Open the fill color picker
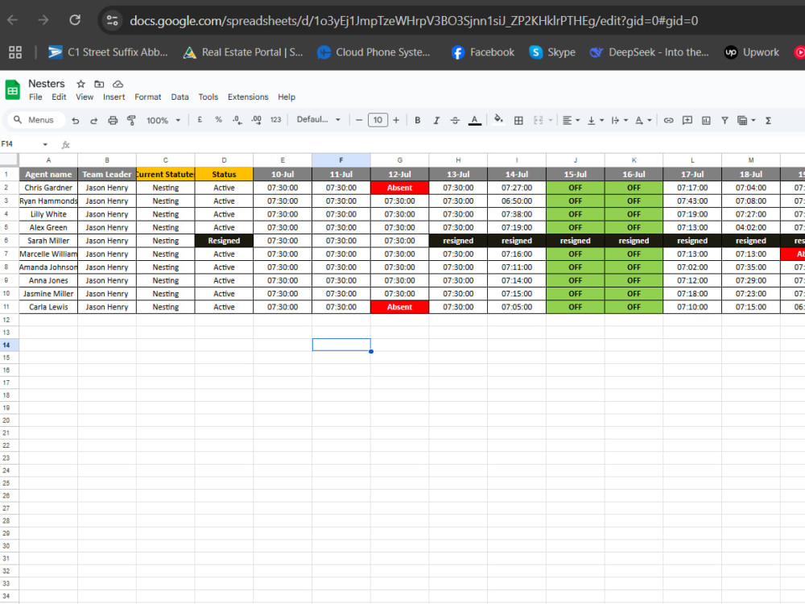The width and height of the screenshot is (805, 604). pyautogui.click(x=498, y=120)
